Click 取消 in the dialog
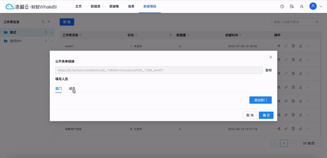The height and width of the screenshot is (158, 327). pyautogui.click(x=250, y=115)
